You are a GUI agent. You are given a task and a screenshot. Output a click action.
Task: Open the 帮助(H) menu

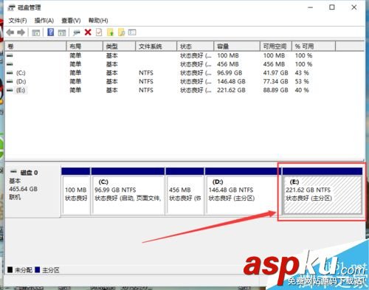pos(98,21)
